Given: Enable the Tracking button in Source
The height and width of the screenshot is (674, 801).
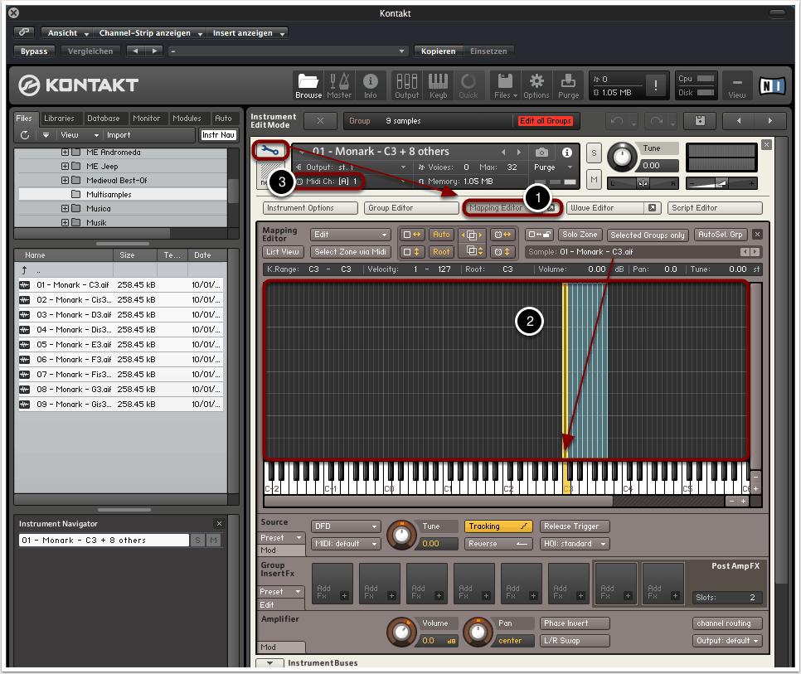Looking at the screenshot, I should [x=498, y=526].
